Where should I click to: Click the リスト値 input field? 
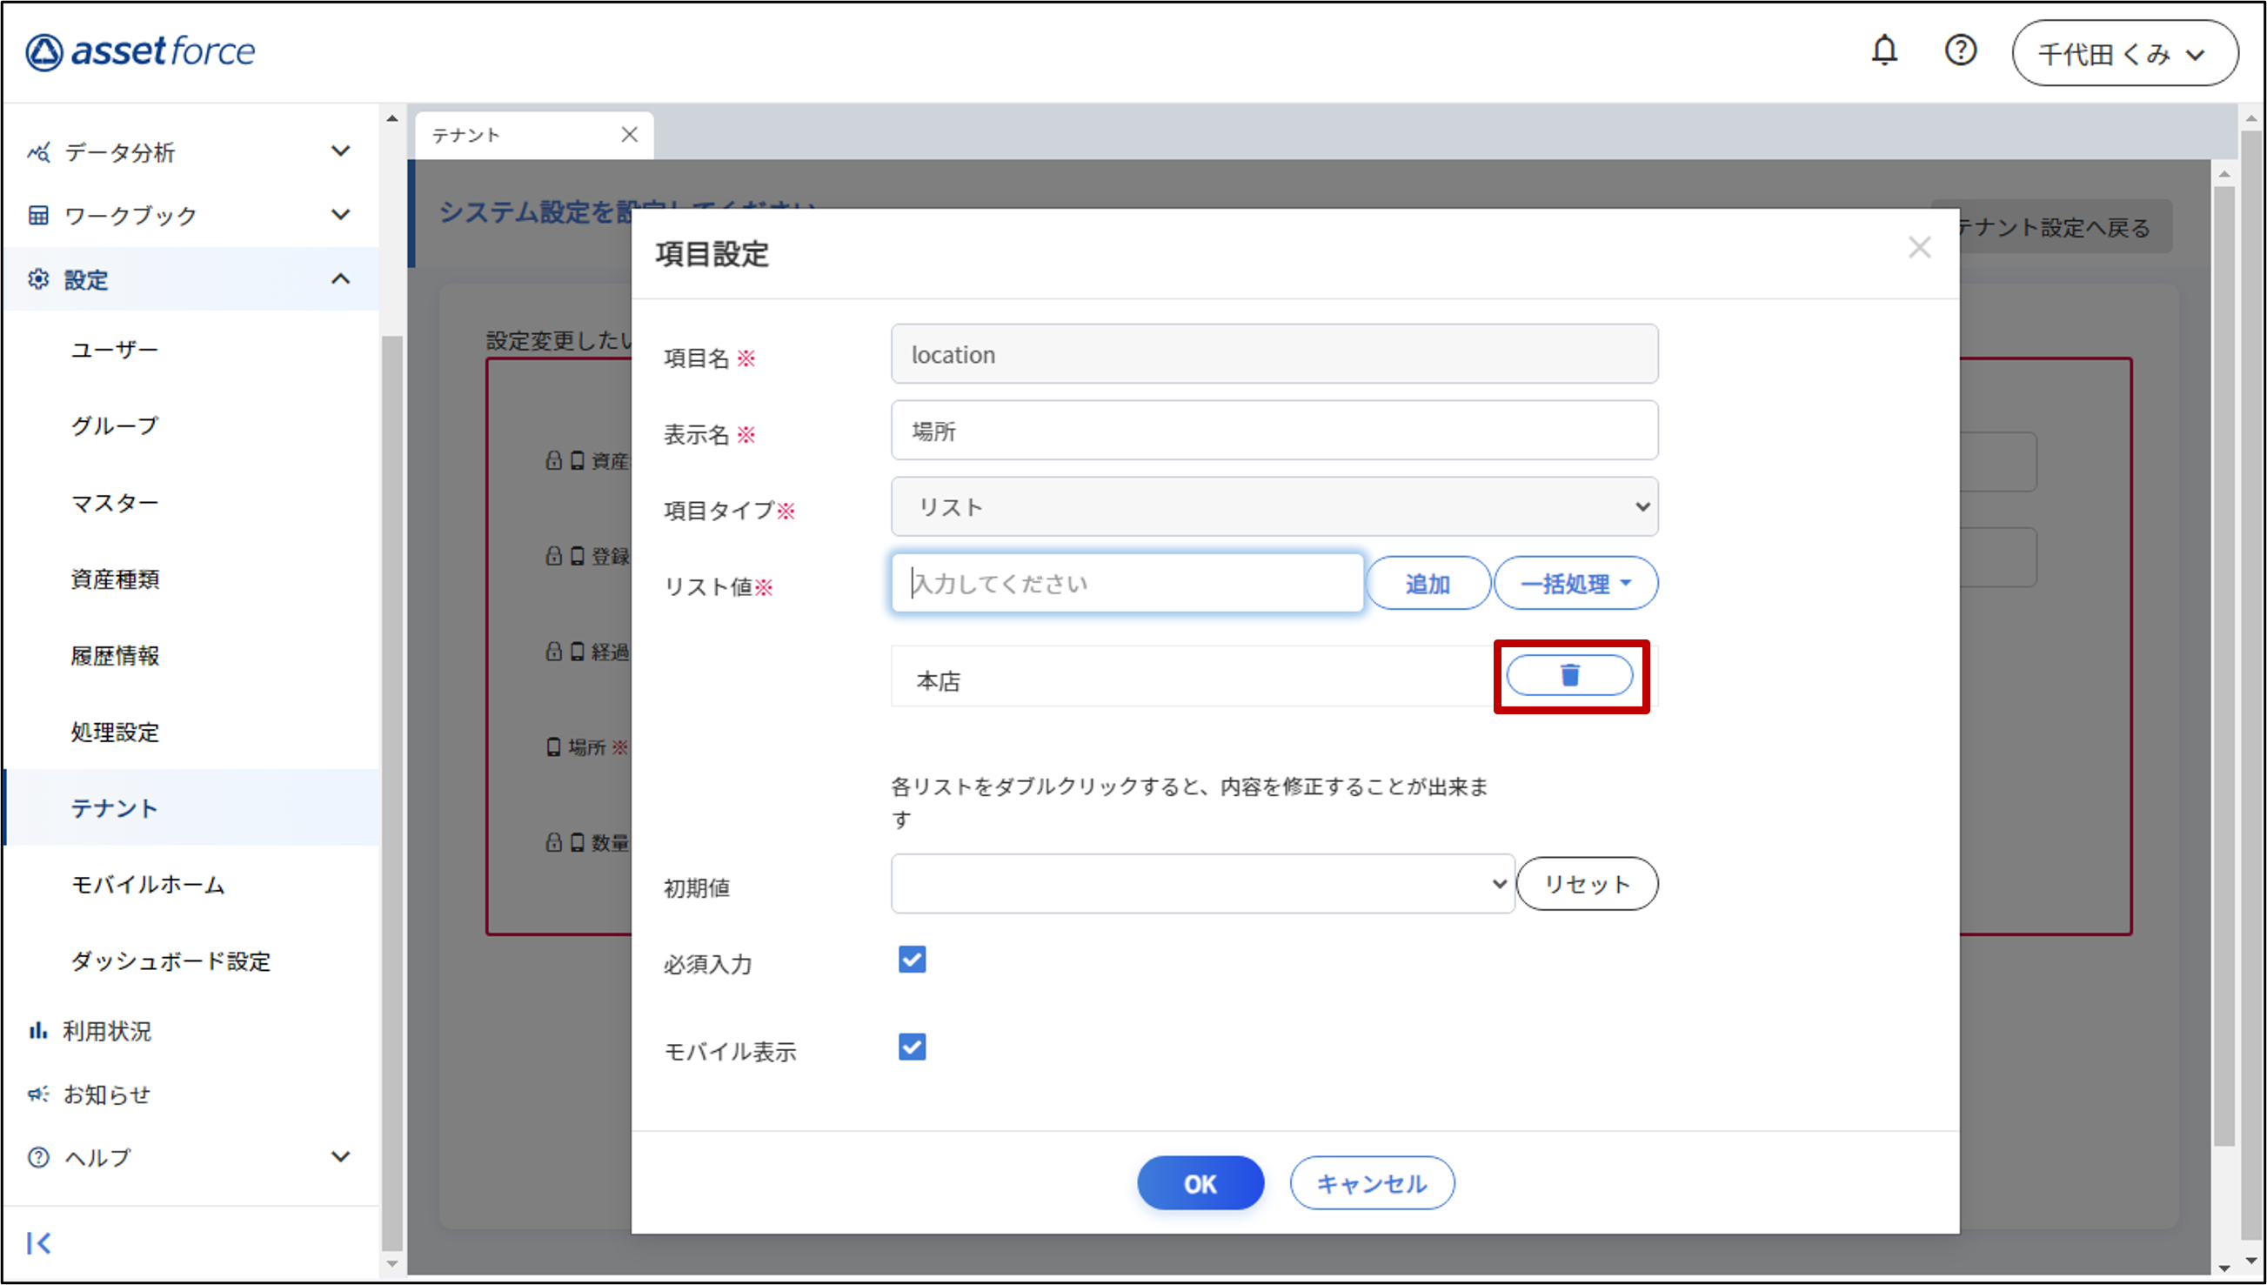click(x=1127, y=584)
